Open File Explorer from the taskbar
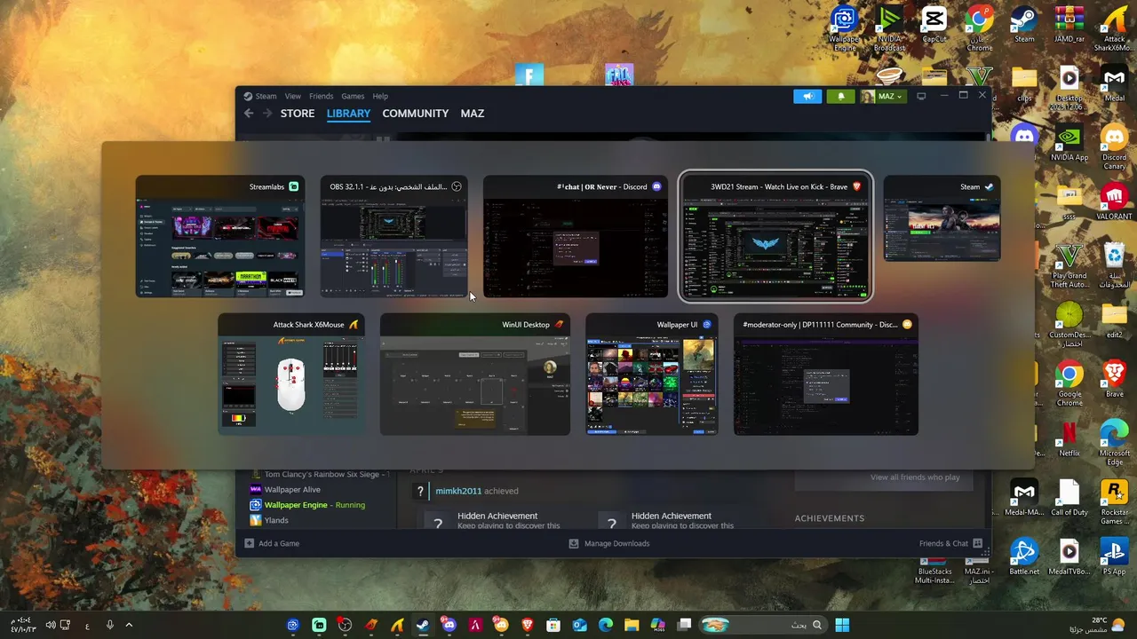The height and width of the screenshot is (639, 1137). point(632,625)
